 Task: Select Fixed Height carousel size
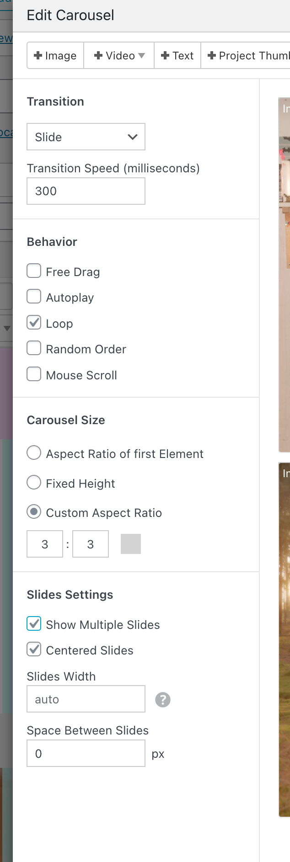point(33,482)
